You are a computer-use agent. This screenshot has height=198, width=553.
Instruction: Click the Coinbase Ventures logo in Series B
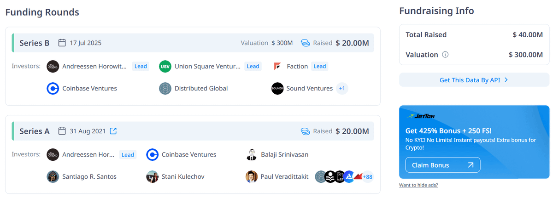pos(53,89)
